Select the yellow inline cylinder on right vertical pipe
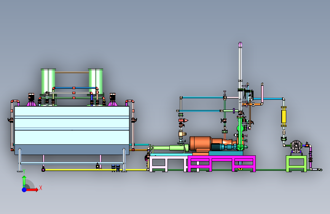 (x=284, y=117)
